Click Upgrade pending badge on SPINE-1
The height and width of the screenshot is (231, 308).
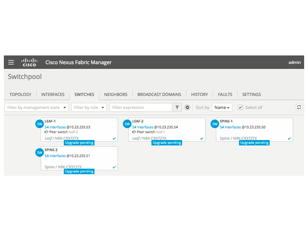[255, 142]
